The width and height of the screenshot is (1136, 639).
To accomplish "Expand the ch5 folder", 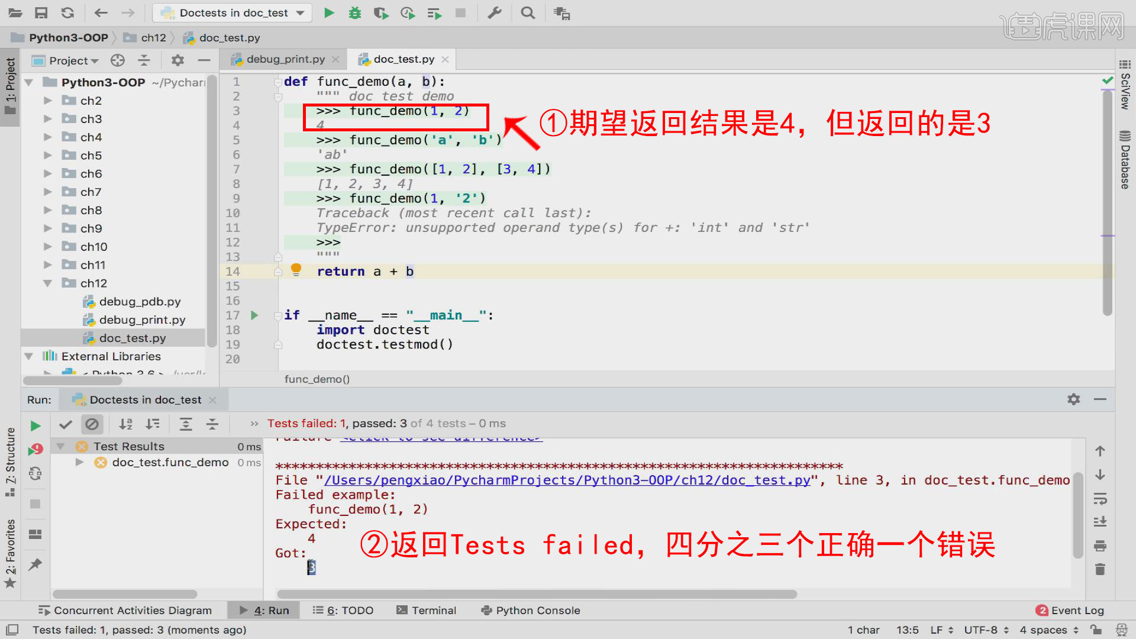I will click(x=49, y=155).
